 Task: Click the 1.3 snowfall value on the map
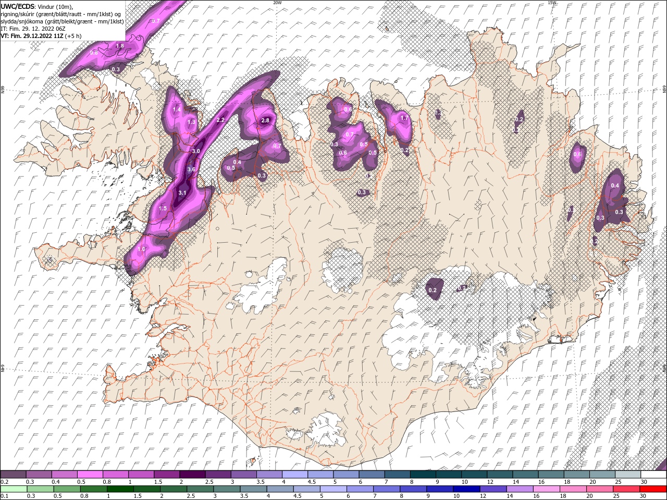(x=191, y=122)
